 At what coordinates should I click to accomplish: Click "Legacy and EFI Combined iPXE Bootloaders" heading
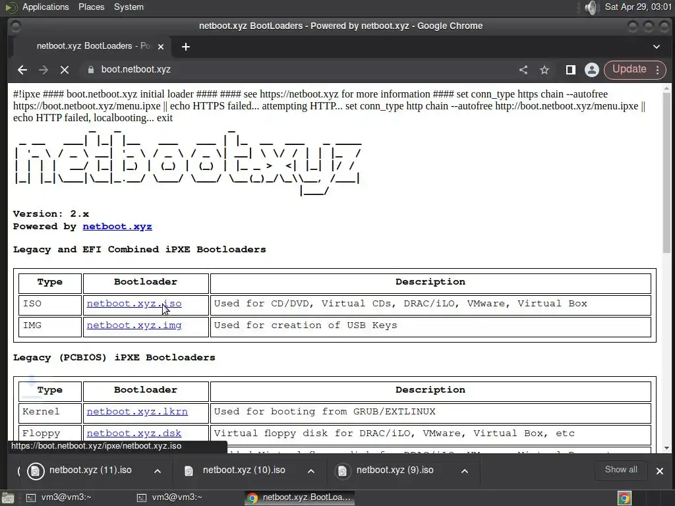[x=140, y=250]
